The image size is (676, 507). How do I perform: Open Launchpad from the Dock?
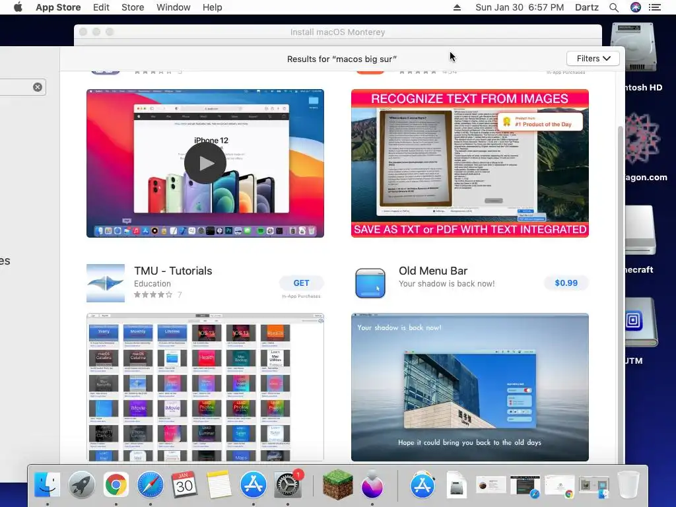point(81,485)
